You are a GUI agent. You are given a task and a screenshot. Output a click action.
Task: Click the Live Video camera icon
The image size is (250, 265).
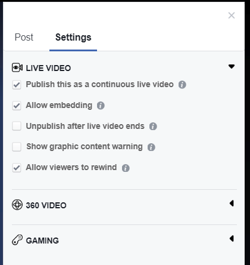tap(17, 67)
